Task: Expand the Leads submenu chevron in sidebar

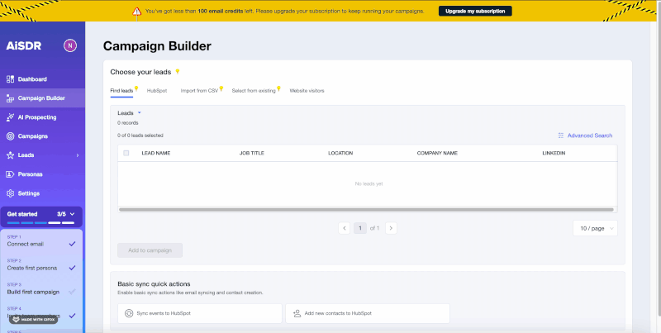Action: pyautogui.click(x=78, y=155)
